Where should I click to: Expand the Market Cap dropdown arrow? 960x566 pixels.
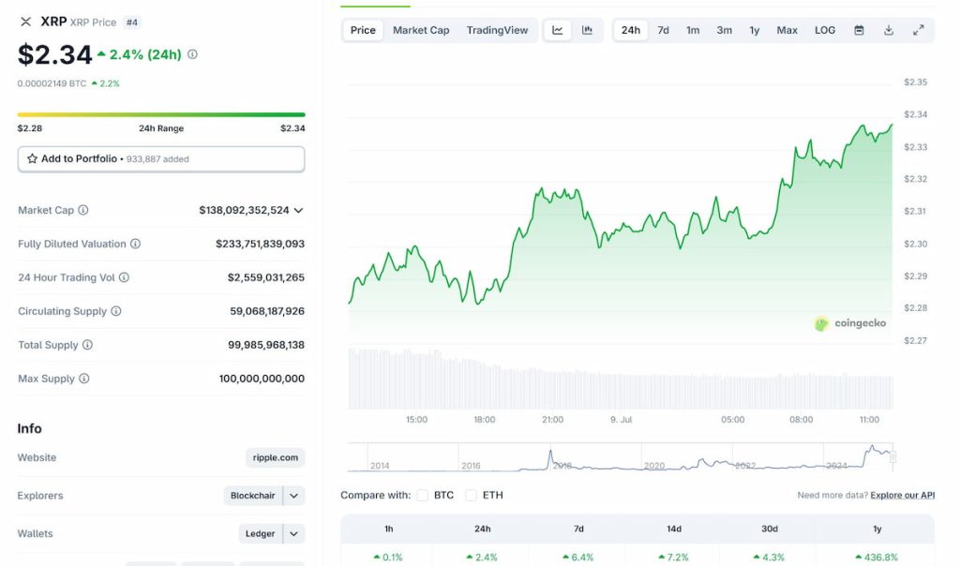[298, 210]
